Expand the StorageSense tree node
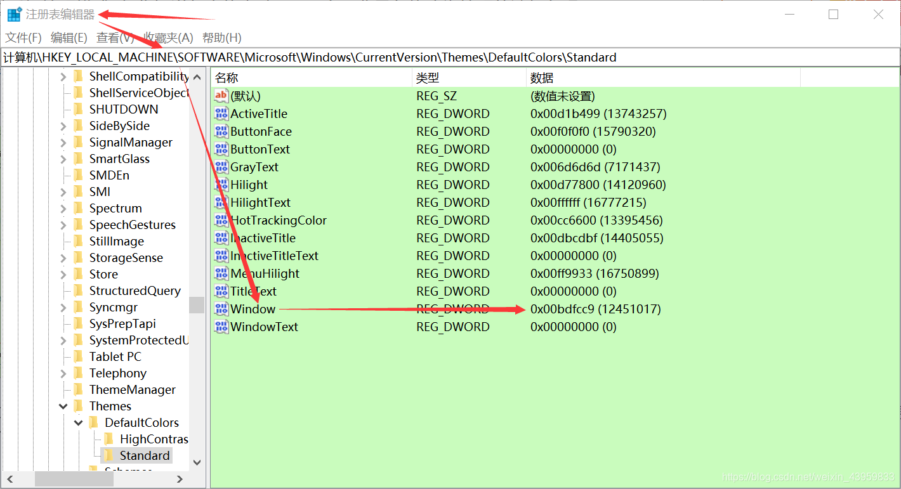The image size is (901, 489). [x=63, y=258]
